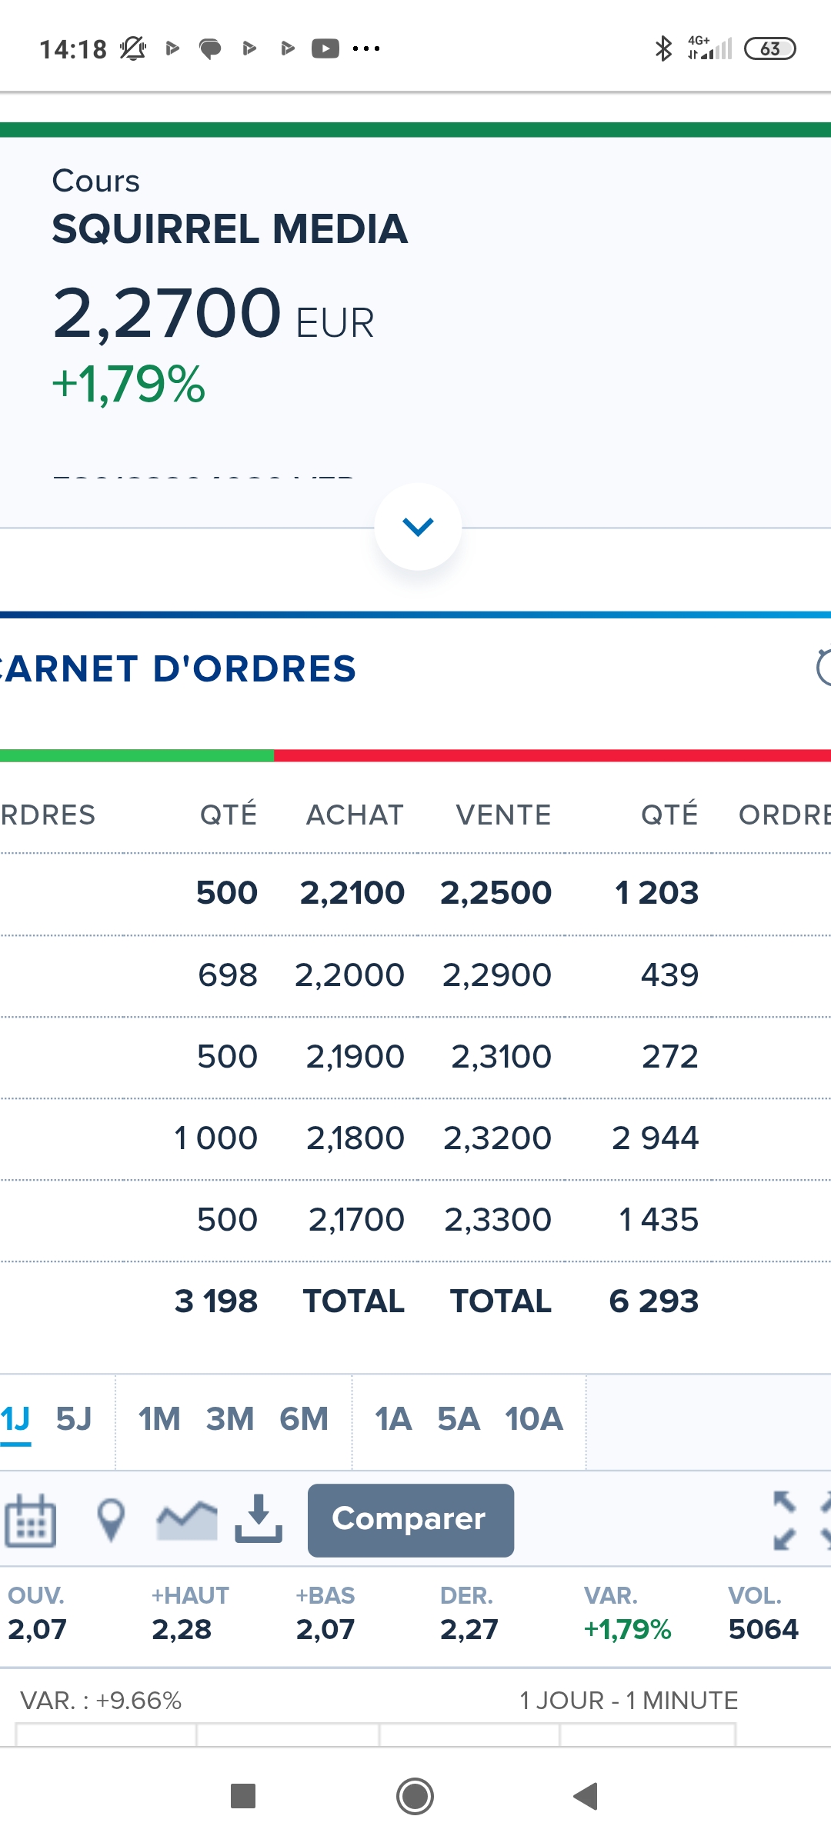
Task: Select the 1J intraday period
Action: 15,1419
